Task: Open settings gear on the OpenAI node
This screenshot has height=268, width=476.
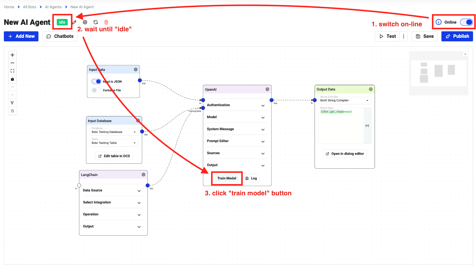Action: point(267,89)
